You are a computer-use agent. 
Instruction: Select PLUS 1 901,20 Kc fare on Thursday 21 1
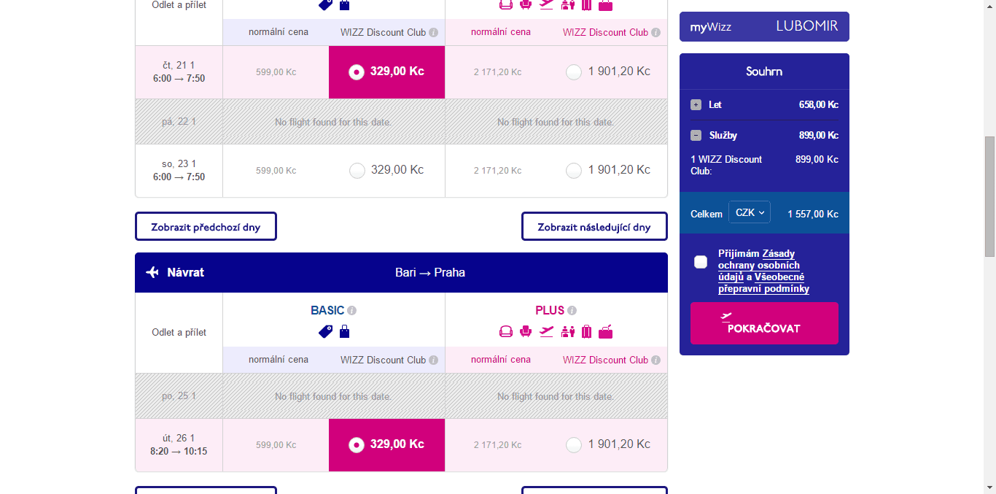(574, 72)
